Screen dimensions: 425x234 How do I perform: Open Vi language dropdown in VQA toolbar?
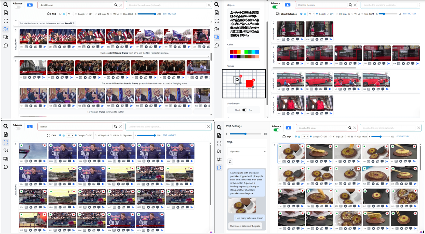tap(306, 137)
